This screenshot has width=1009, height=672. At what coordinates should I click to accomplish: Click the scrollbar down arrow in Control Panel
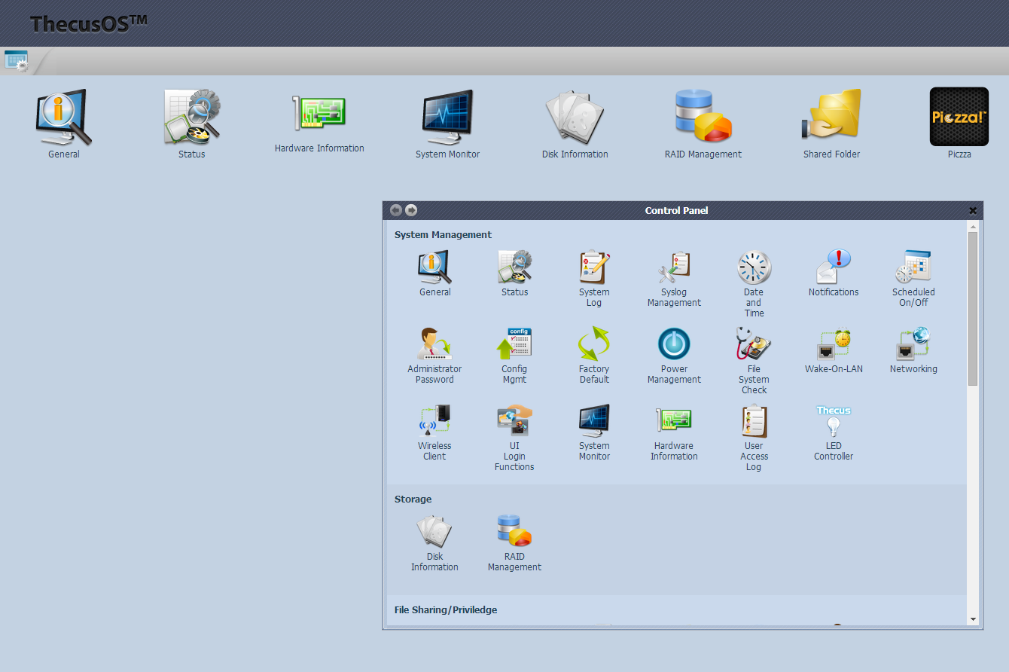click(973, 619)
